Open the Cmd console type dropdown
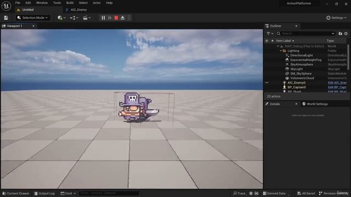The image size is (351, 197). pos(68,193)
